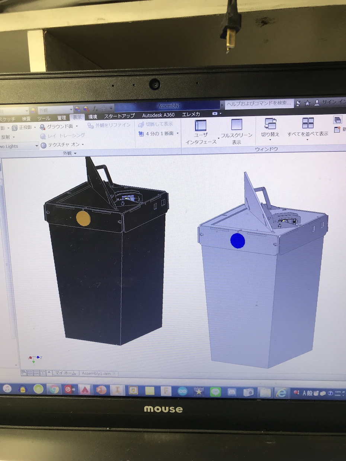The width and height of the screenshot is (346, 461).
Task: Open the Inventor I taskbar icon
Action: 117,390
